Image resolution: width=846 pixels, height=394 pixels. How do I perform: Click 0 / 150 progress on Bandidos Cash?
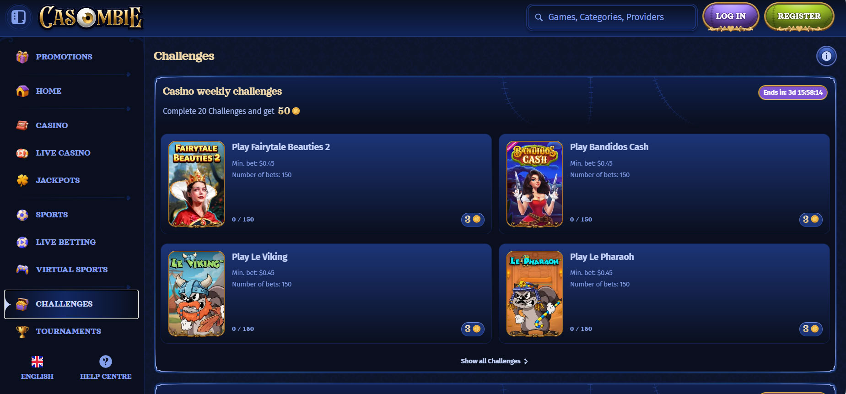pos(581,220)
